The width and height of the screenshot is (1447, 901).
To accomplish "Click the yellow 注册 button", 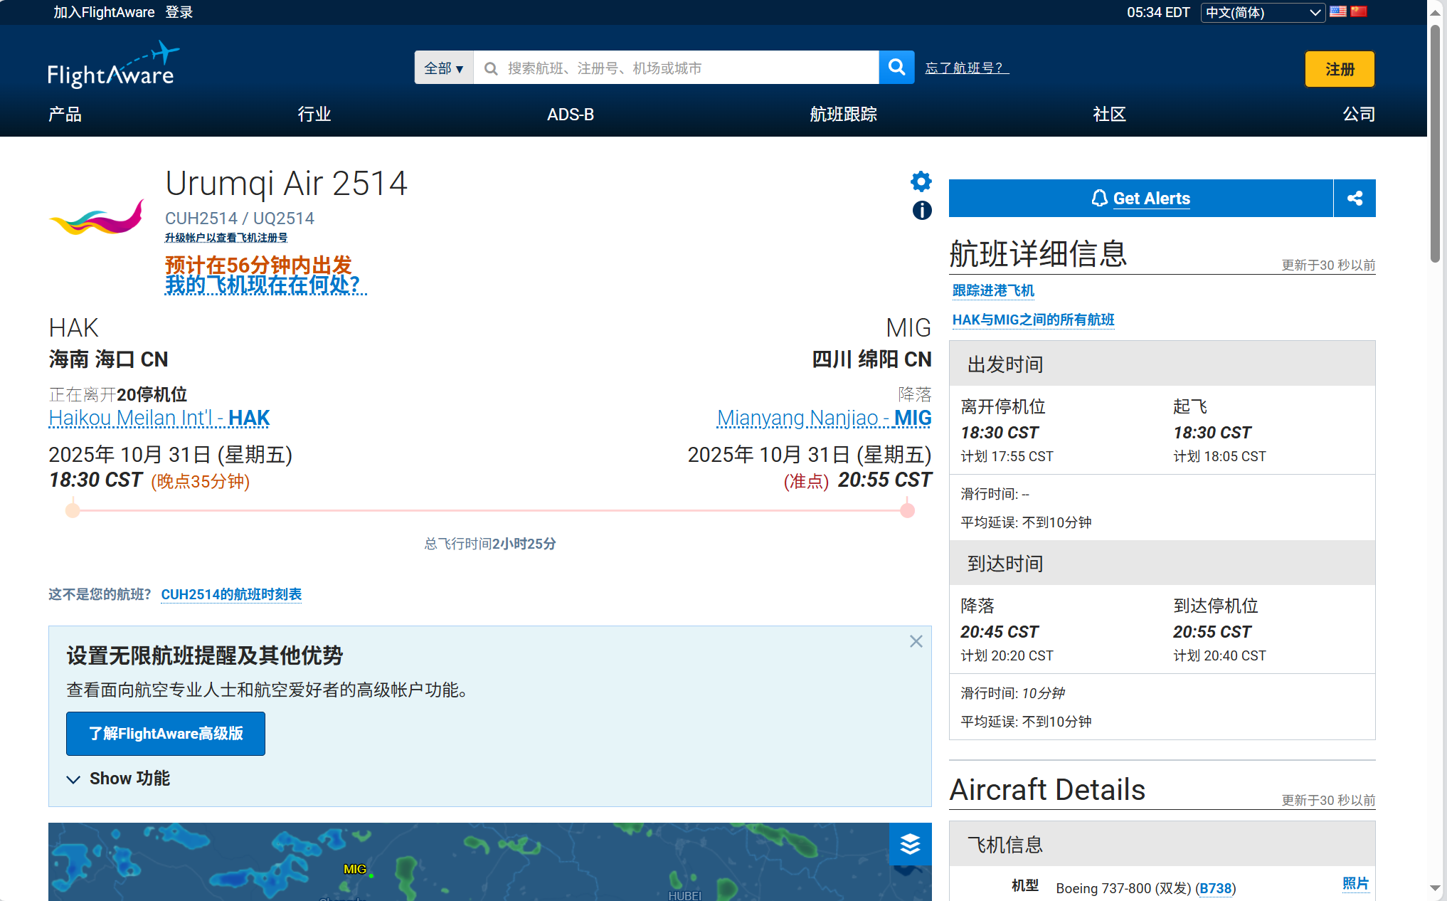I will click(1340, 69).
